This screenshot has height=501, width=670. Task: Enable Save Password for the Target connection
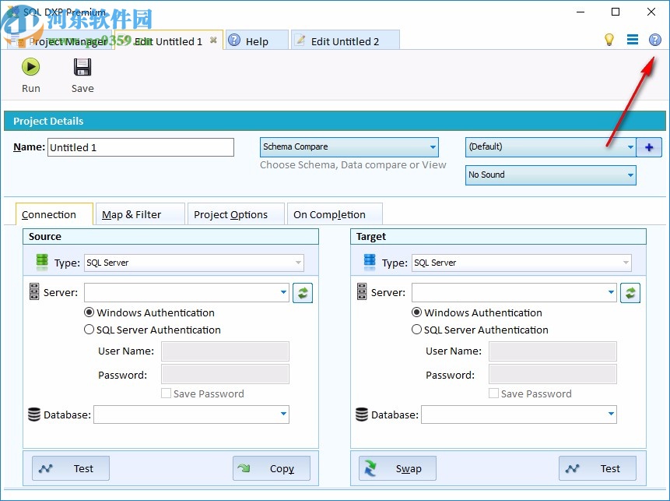(493, 393)
